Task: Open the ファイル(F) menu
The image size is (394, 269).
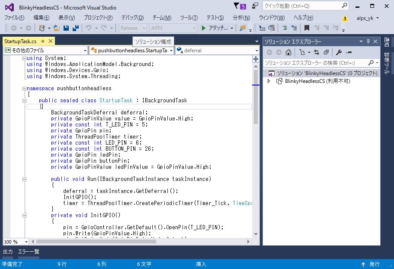Action: coord(14,18)
